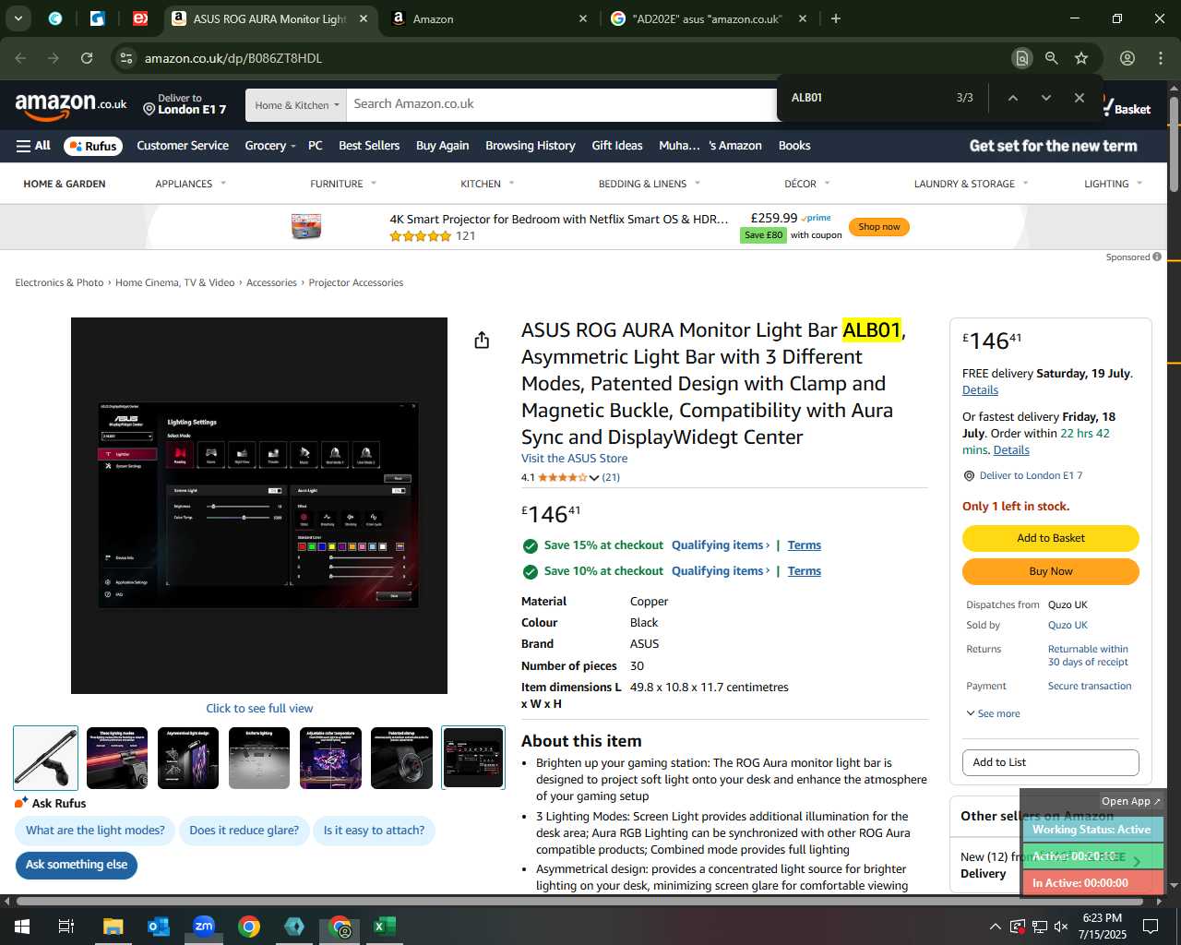Open Deliver to London E1 7 selector
The width and height of the screenshot is (1181, 945).
click(185, 104)
